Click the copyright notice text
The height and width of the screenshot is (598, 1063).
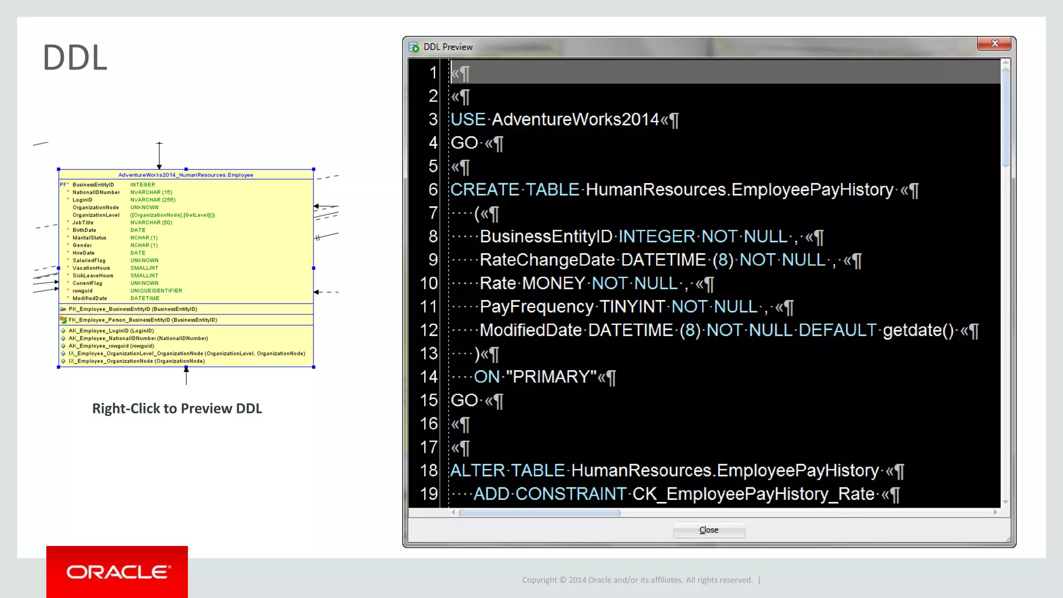[x=637, y=580]
